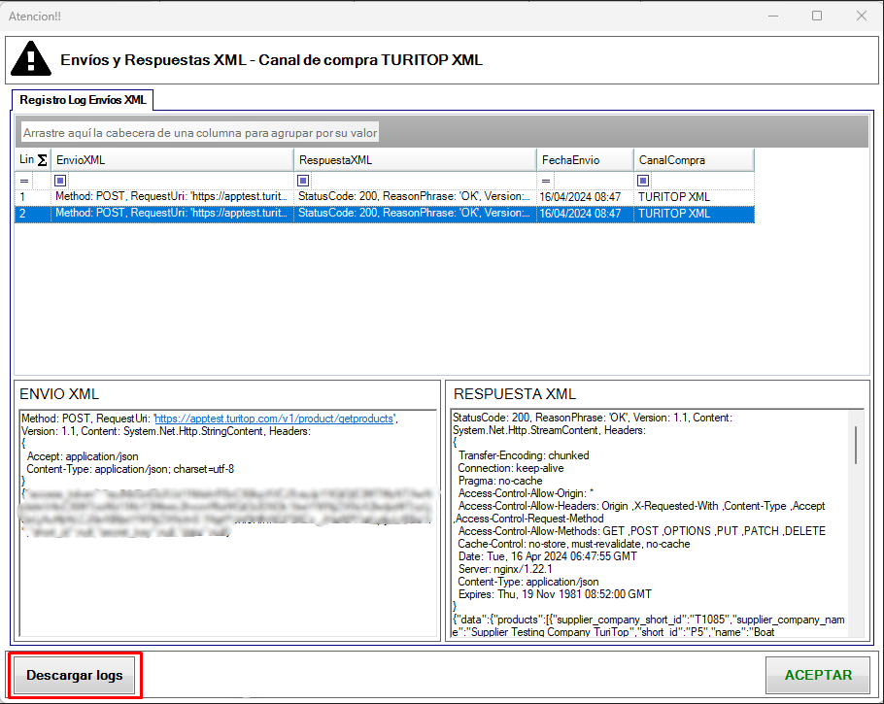Click line number 2 in the highlighted row
884x704 pixels.
tap(33, 214)
